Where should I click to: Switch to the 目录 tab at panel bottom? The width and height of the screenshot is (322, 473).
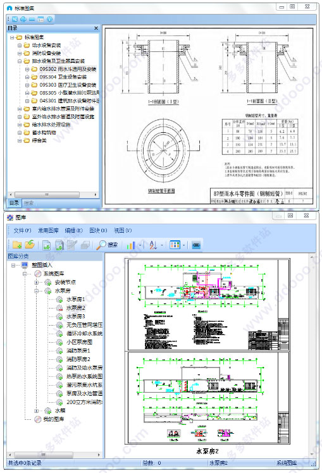tap(14, 203)
